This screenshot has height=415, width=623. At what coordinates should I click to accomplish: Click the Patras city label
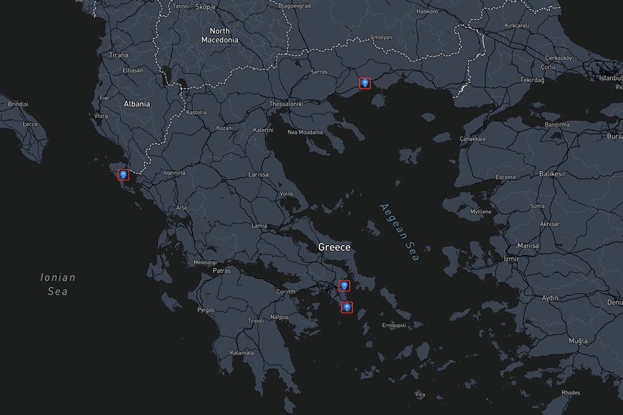click(221, 271)
